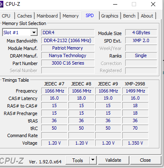Viewport: 164px width, 168px height.
Task: Select the Bench tab
Action: (x=129, y=16)
